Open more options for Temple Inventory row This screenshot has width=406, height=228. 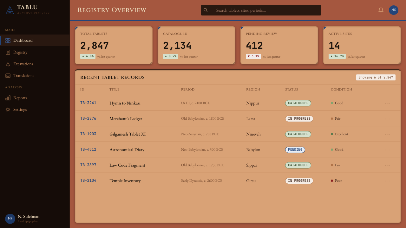[387, 181]
